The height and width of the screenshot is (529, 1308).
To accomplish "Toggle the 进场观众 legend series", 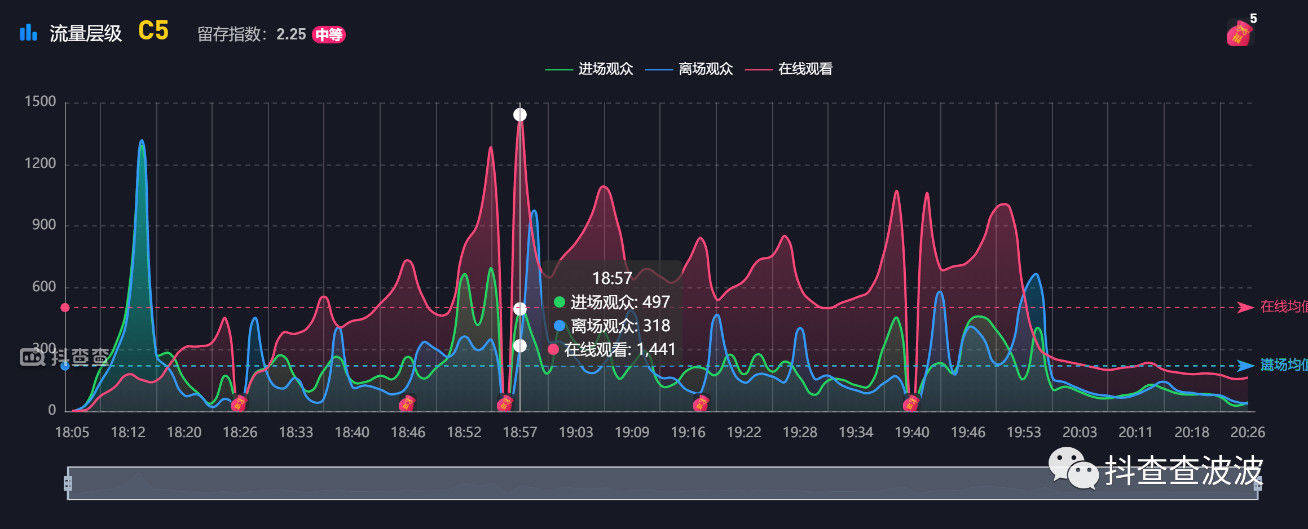I will coord(589,69).
